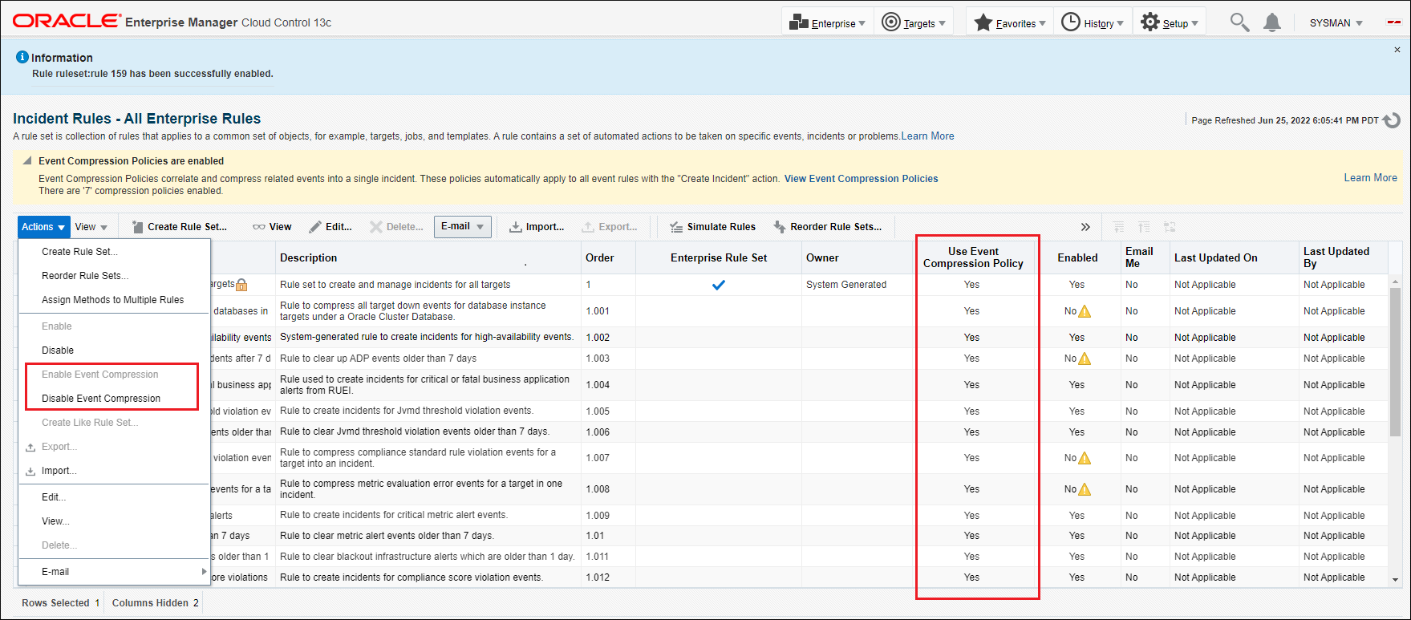This screenshot has width=1411, height=620.
Task: Choose View in the Actions menu
Action: [x=55, y=521]
